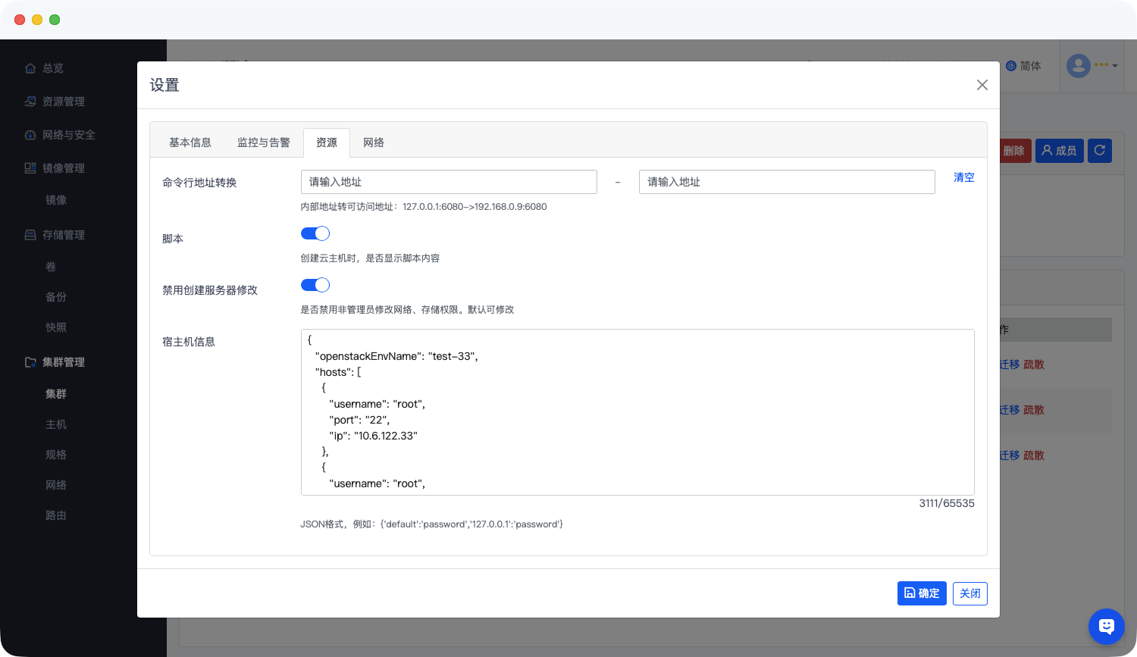Click the first 请输入地址 input field
This screenshot has width=1137, height=657.
coord(449,182)
